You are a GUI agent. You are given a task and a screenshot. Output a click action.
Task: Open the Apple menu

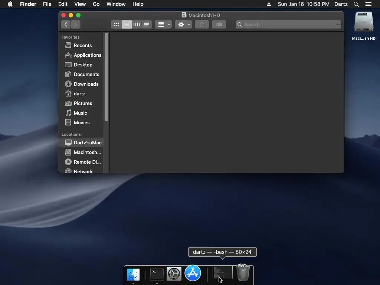10,4
